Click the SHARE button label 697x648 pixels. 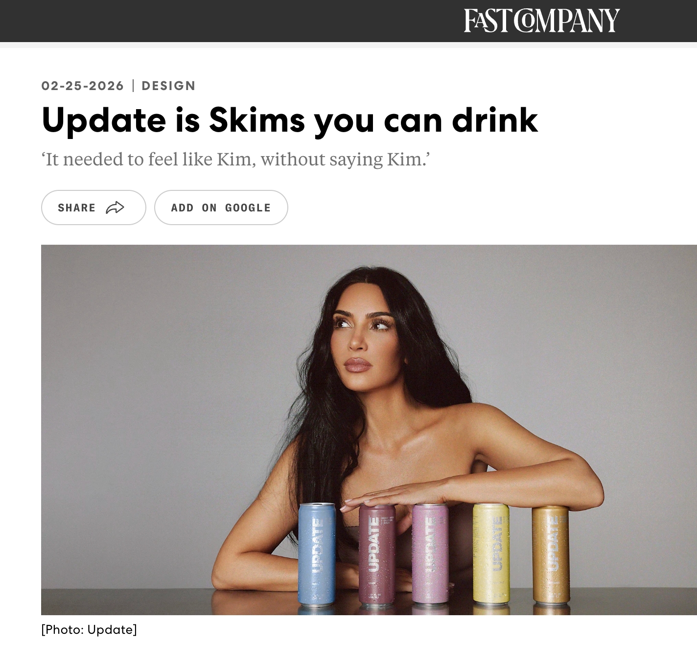[x=77, y=208]
